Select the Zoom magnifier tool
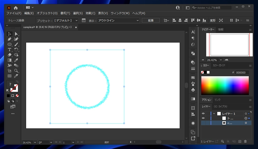This screenshot has height=149, width=258. coord(16,70)
